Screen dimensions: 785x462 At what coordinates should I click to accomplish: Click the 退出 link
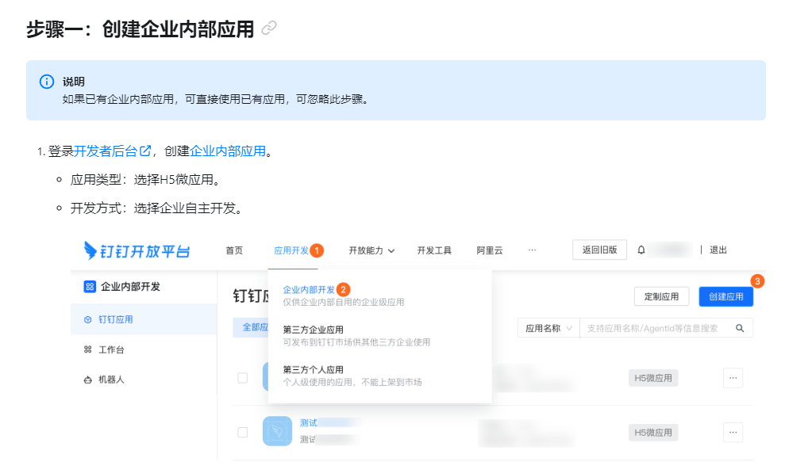[x=718, y=250]
